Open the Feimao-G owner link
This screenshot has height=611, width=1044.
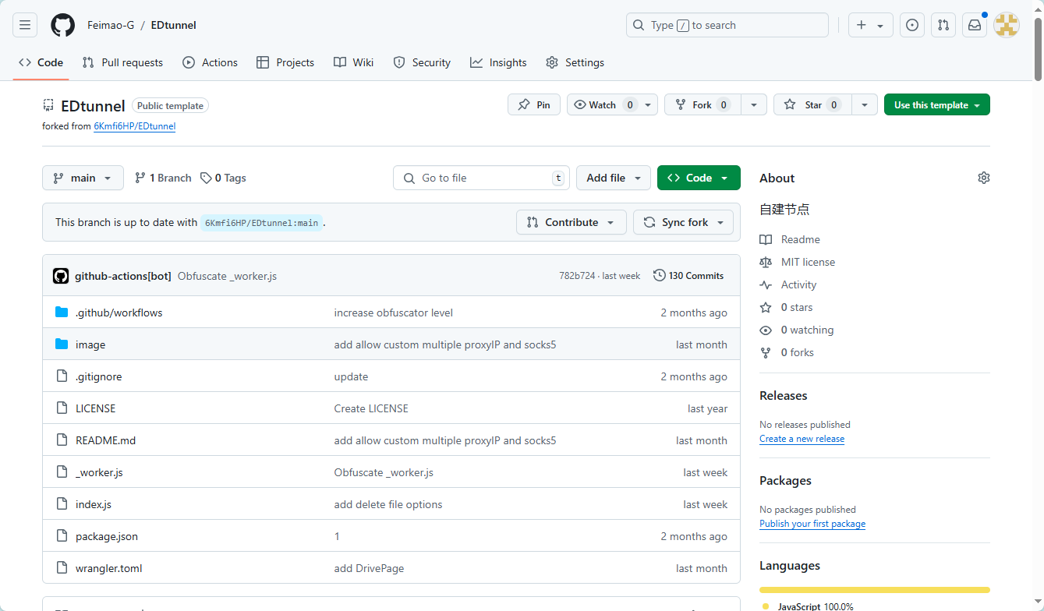[111, 25]
